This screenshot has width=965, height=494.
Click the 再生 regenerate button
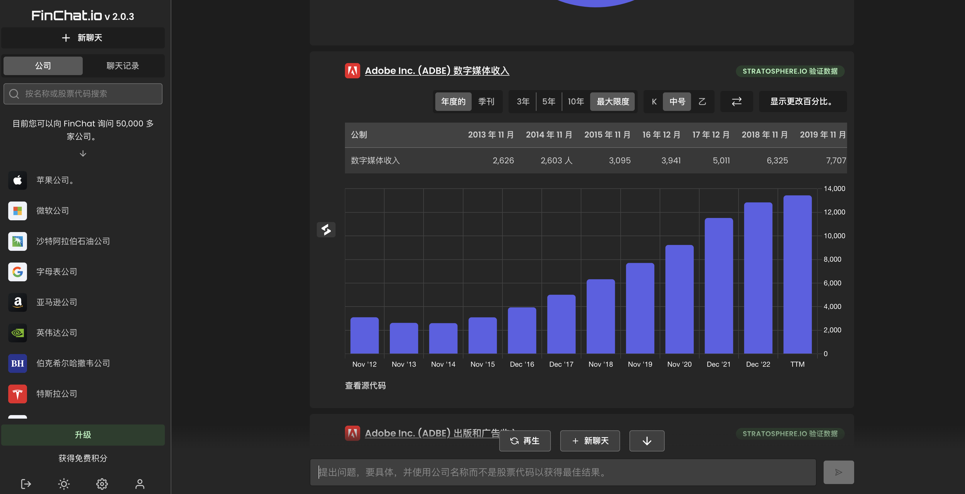coord(525,441)
